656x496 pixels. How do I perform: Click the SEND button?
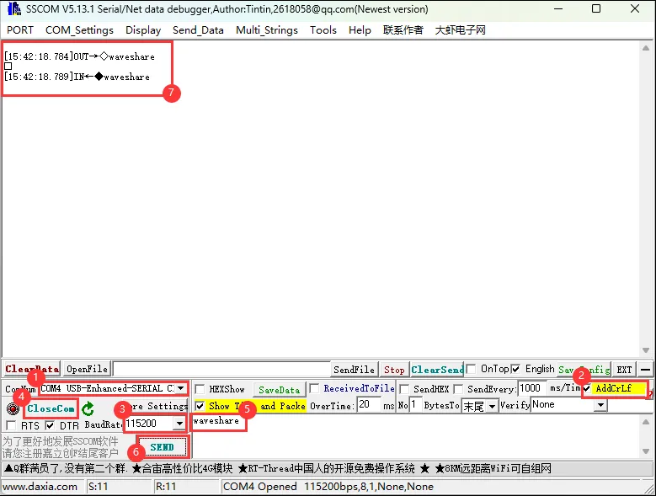[x=162, y=447]
